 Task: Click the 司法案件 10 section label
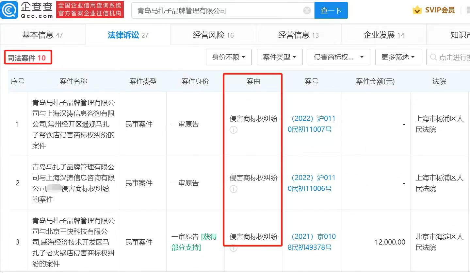(x=27, y=58)
